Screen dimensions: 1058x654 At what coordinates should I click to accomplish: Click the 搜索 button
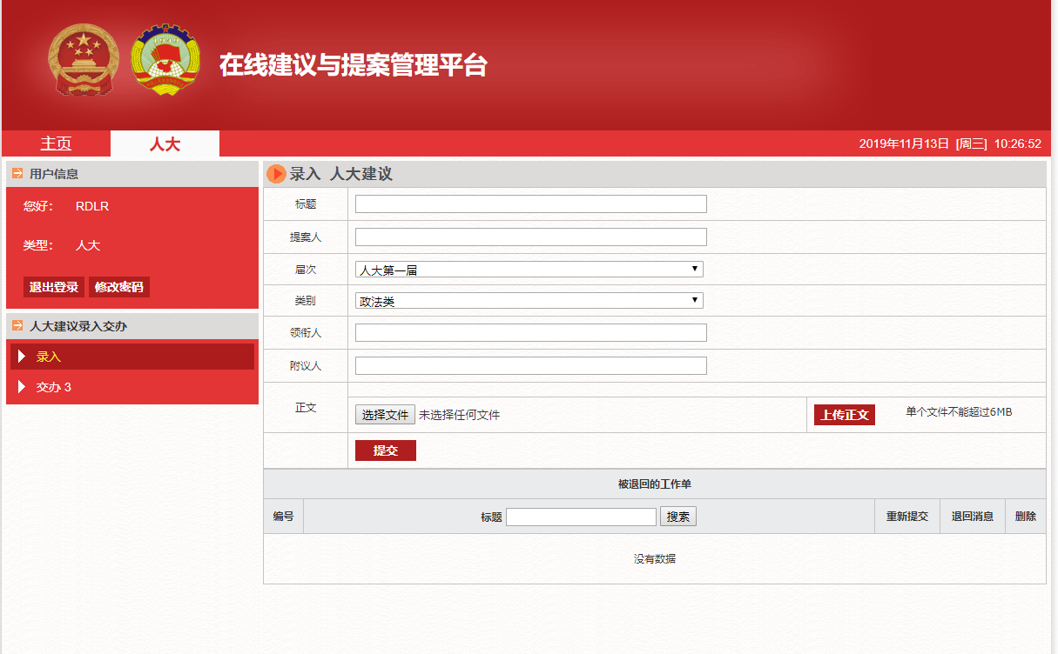click(x=678, y=517)
